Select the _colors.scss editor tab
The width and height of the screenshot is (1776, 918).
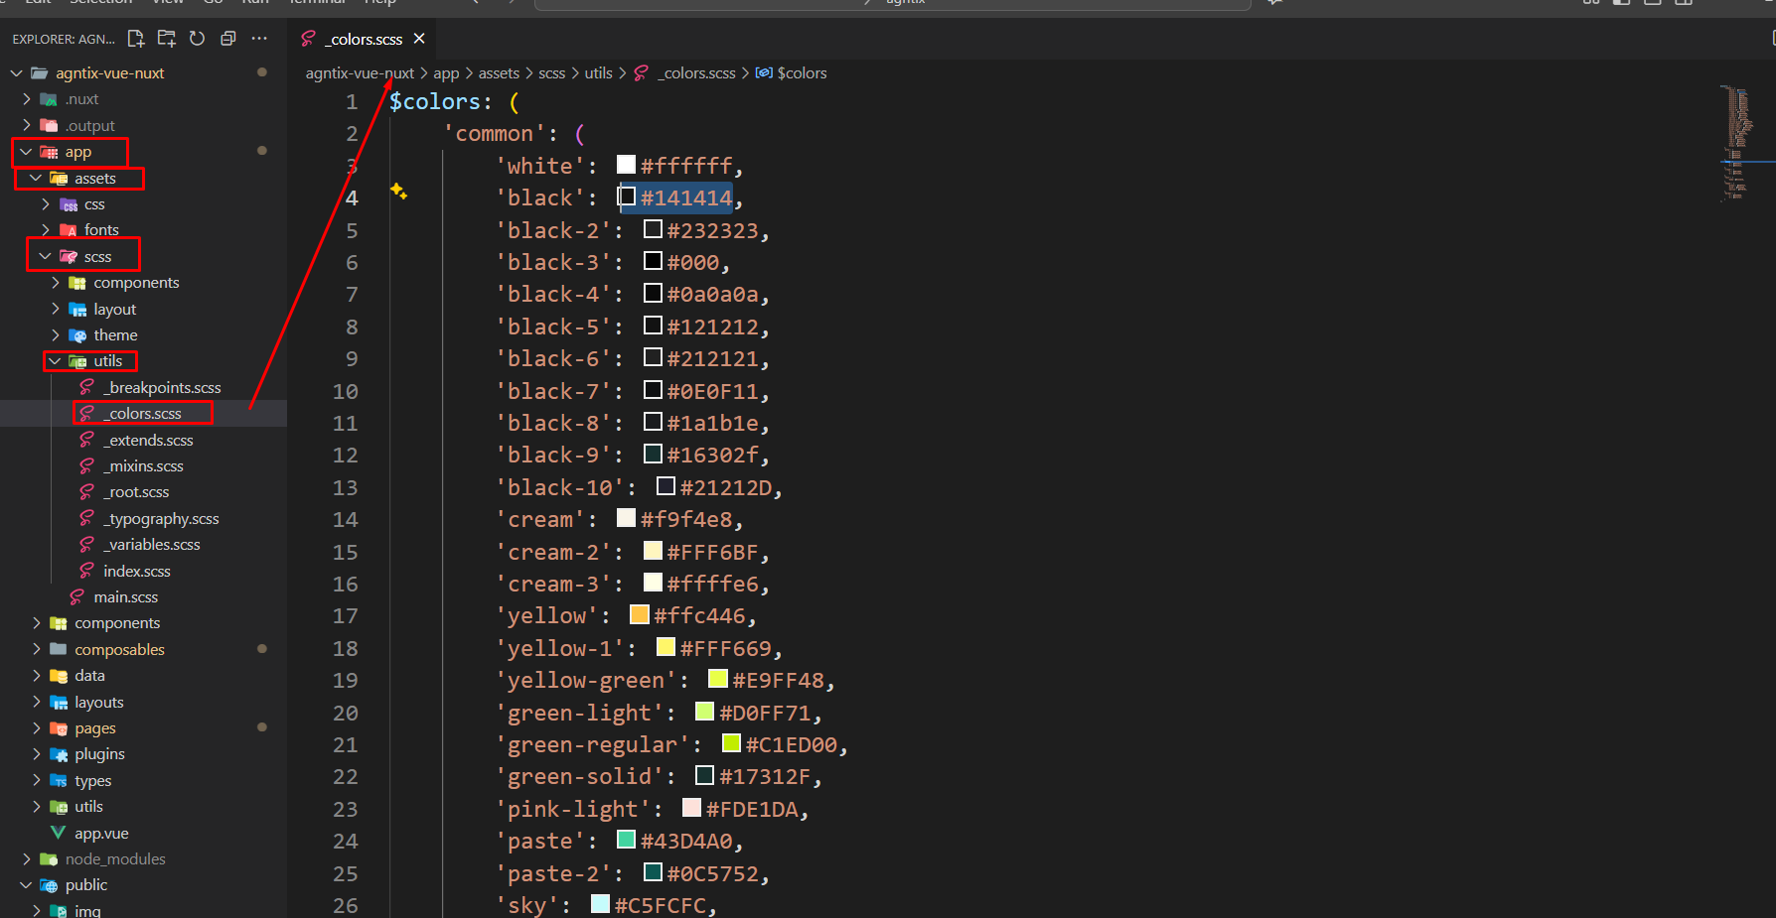[x=365, y=39]
